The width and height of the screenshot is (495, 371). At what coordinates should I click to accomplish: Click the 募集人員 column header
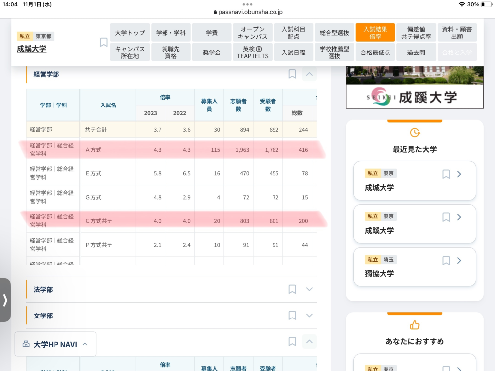(x=209, y=105)
